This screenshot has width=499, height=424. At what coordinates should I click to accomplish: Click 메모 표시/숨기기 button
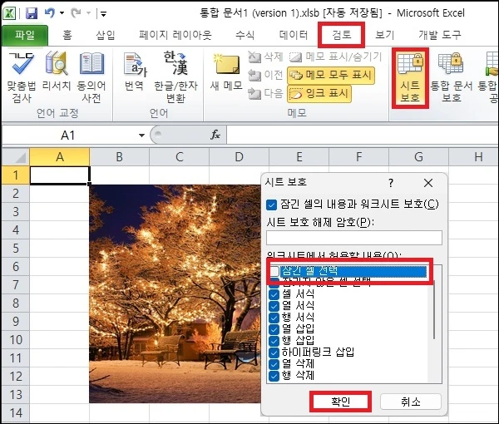[x=336, y=57]
